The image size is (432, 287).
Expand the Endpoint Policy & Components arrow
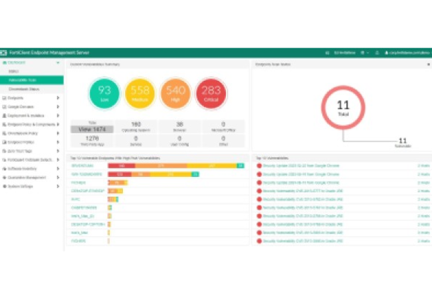(59, 124)
